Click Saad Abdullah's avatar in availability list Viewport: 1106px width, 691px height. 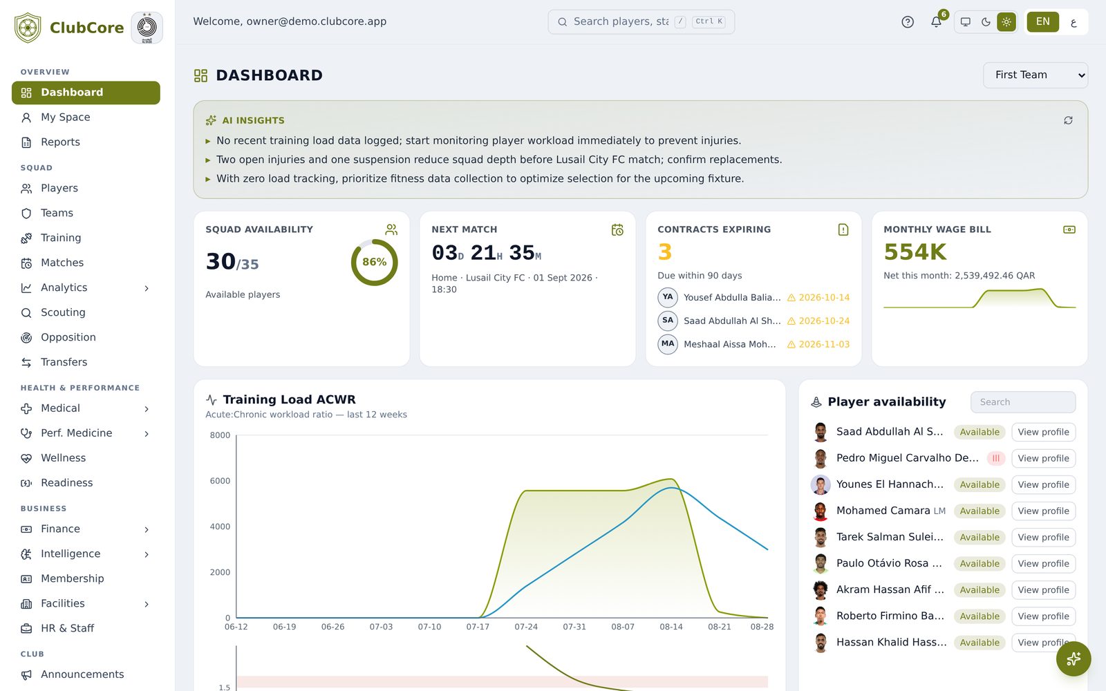pos(821,432)
